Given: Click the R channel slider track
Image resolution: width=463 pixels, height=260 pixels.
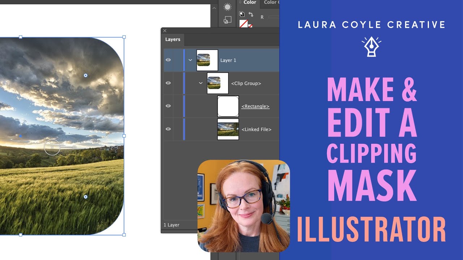Looking at the screenshot, I should tap(274, 17).
